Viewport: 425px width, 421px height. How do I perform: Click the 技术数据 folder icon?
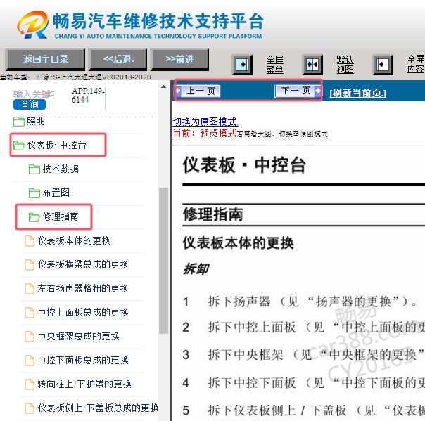pyautogui.click(x=34, y=169)
